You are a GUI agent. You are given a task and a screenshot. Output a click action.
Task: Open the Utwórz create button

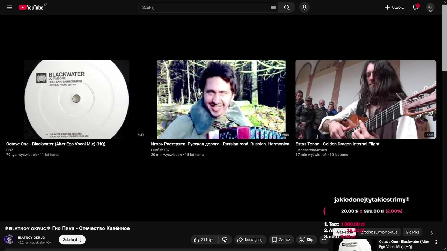(394, 7)
